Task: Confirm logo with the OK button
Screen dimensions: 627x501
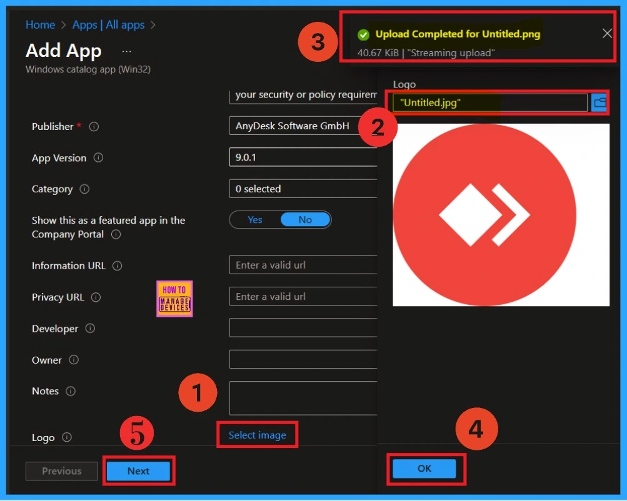Action: tap(424, 469)
